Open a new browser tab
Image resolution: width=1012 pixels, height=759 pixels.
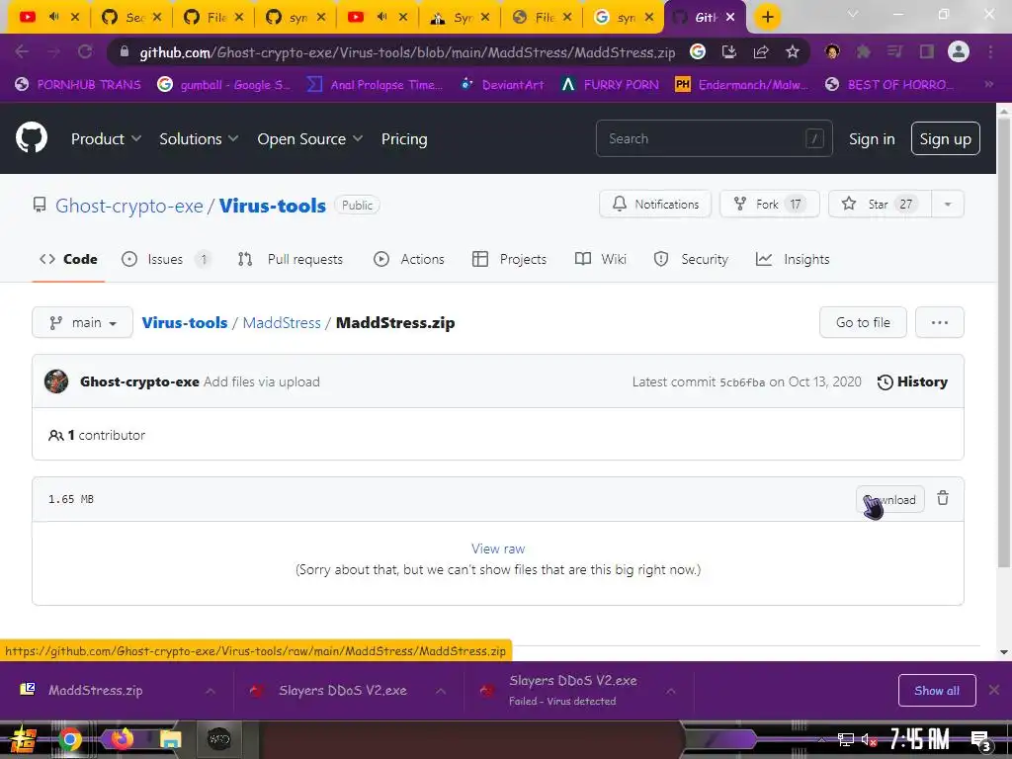pos(767,17)
